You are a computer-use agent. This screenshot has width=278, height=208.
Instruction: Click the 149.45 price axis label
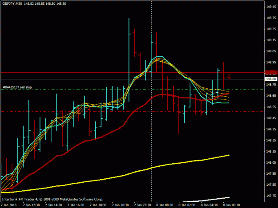click(271, 7)
